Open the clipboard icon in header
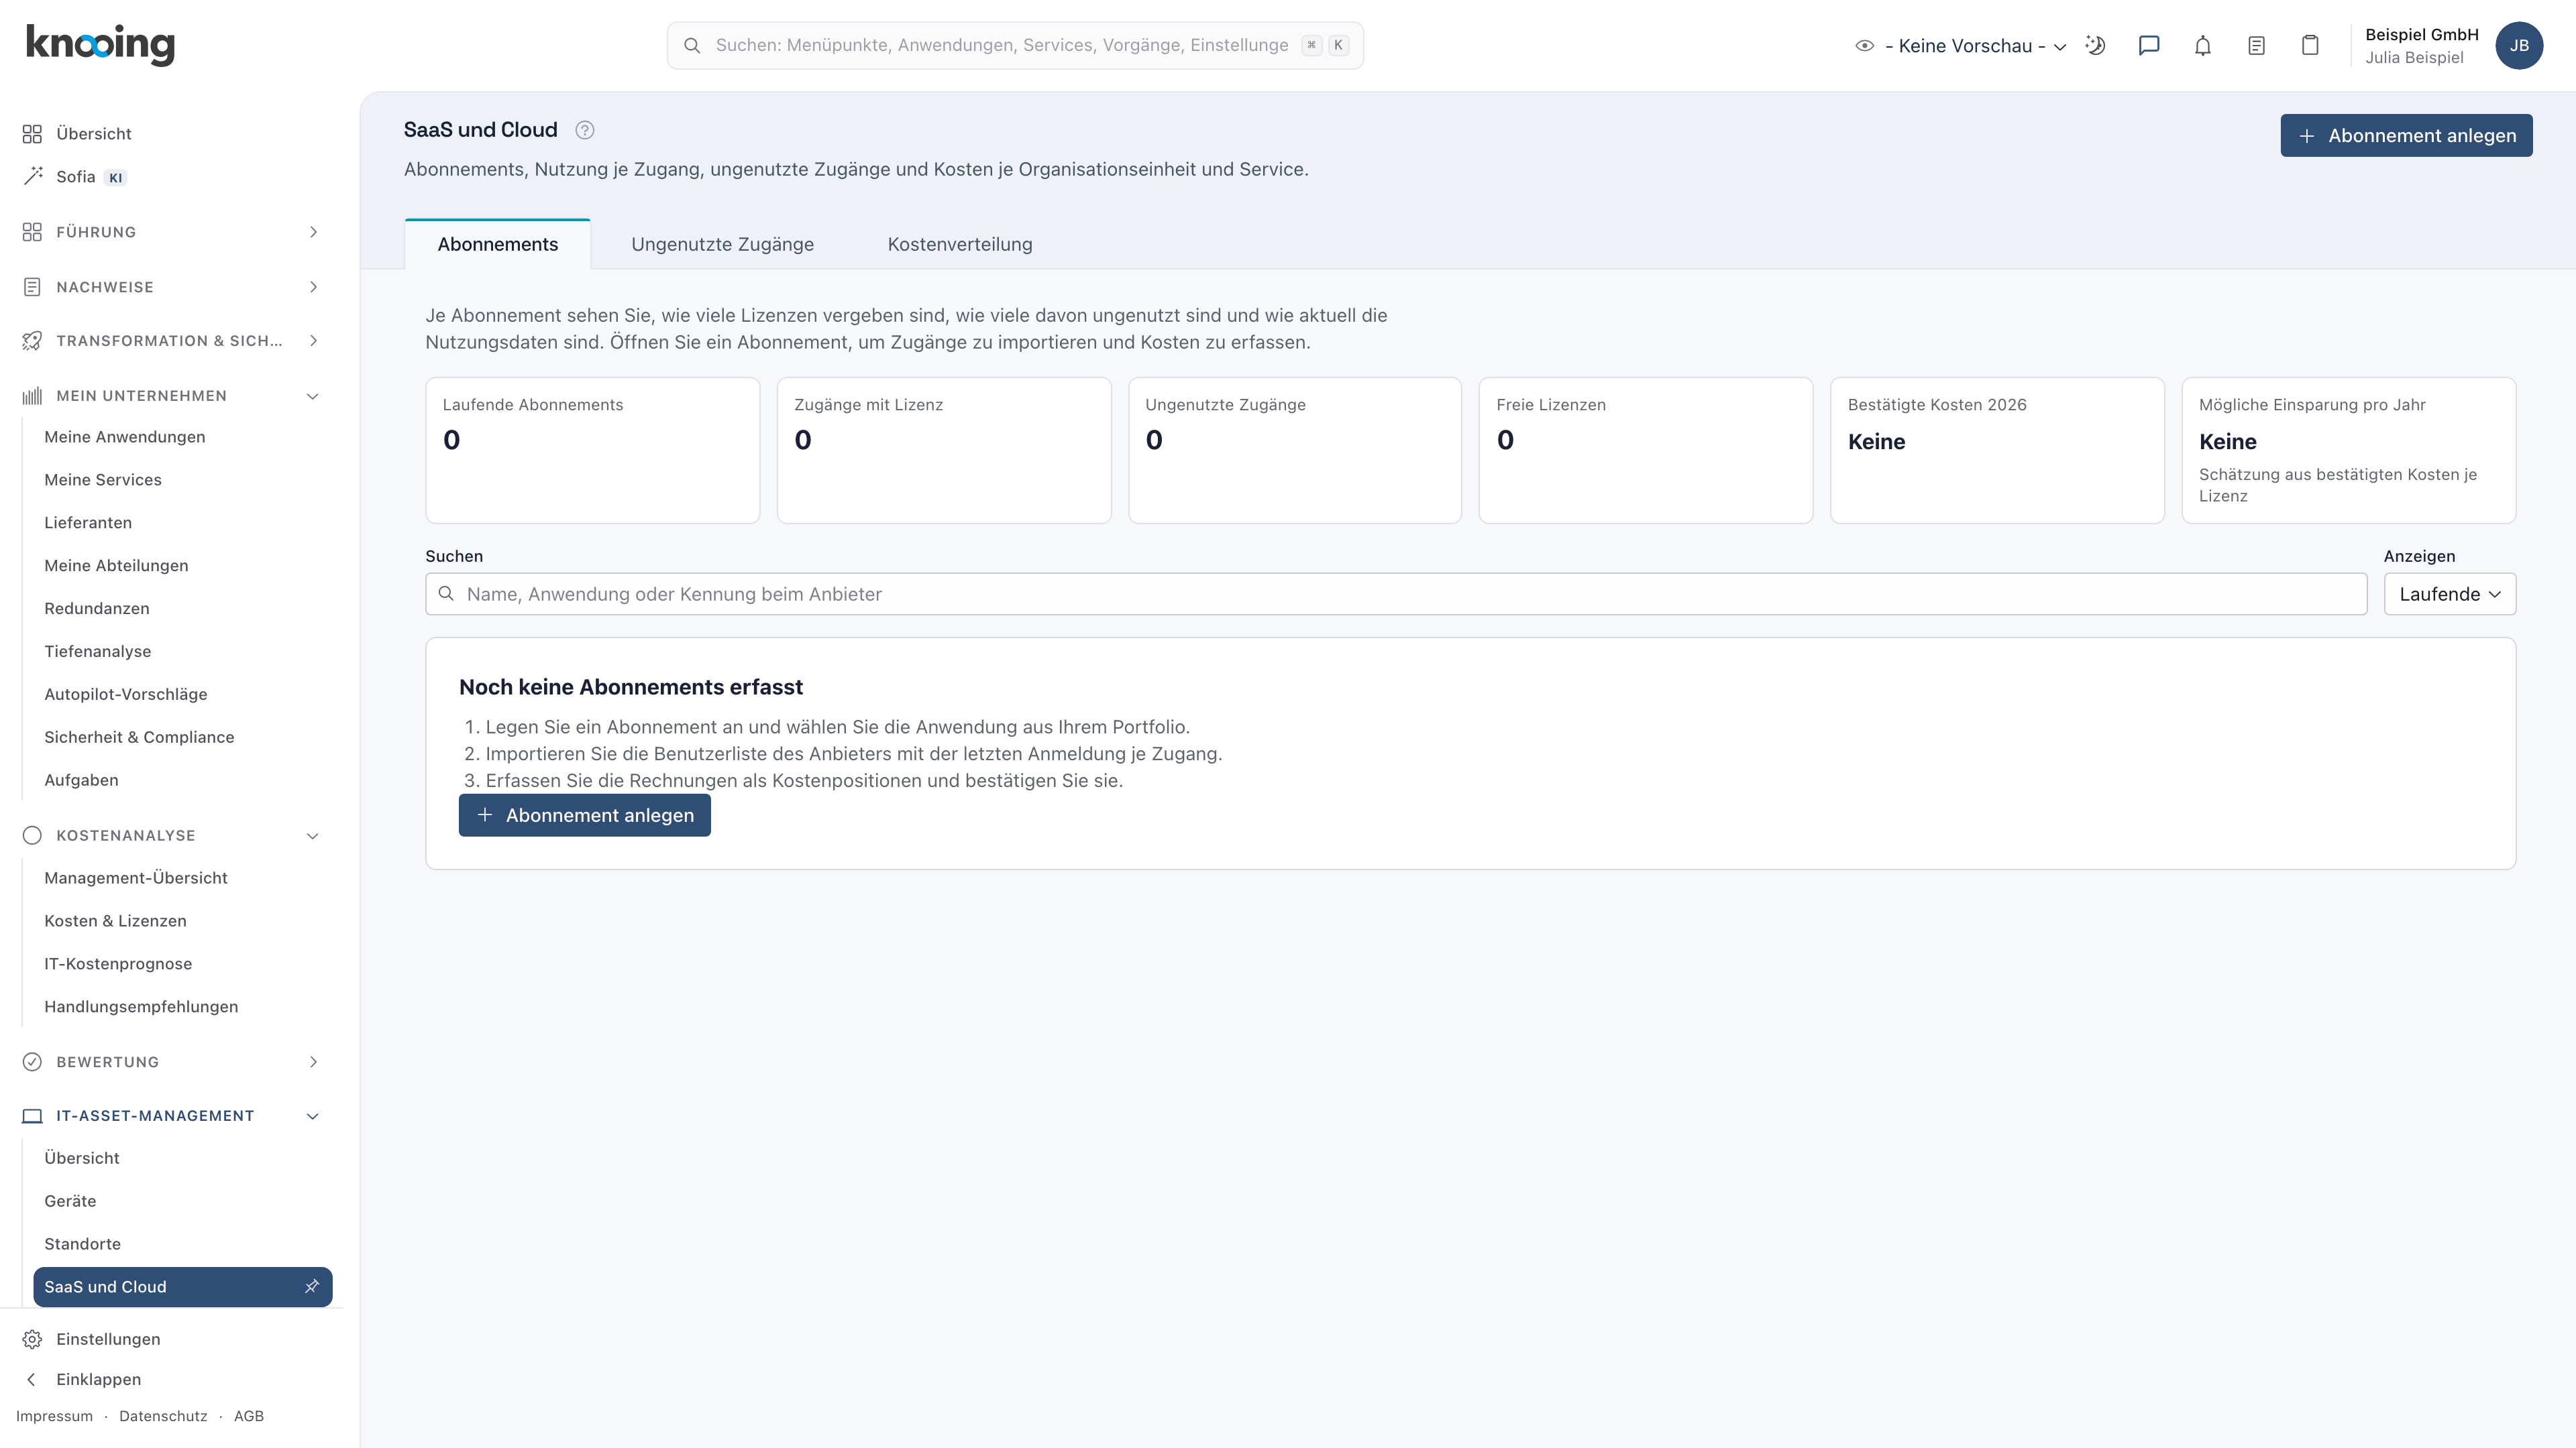The width and height of the screenshot is (2576, 1448). 2310,45
